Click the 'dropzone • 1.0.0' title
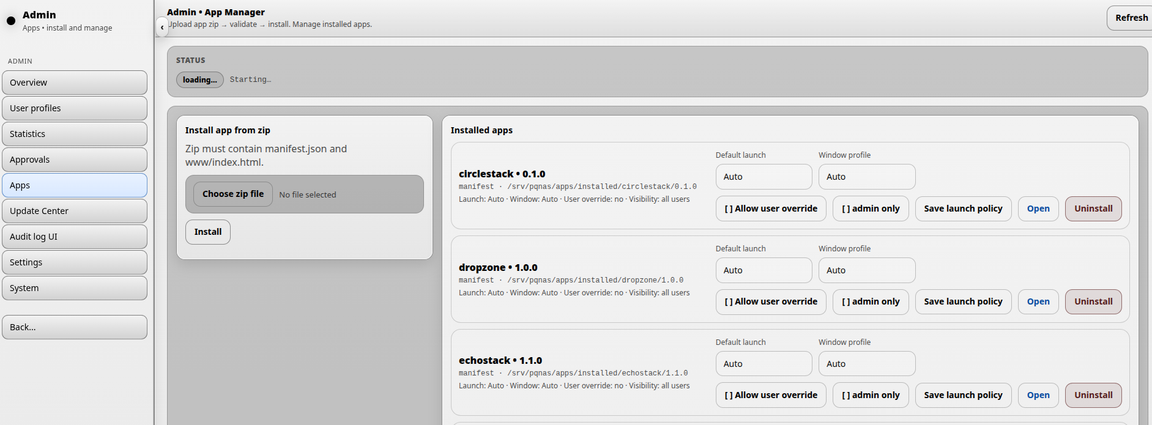 (x=498, y=267)
